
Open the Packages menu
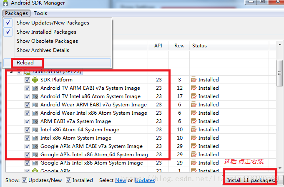(x=16, y=13)
